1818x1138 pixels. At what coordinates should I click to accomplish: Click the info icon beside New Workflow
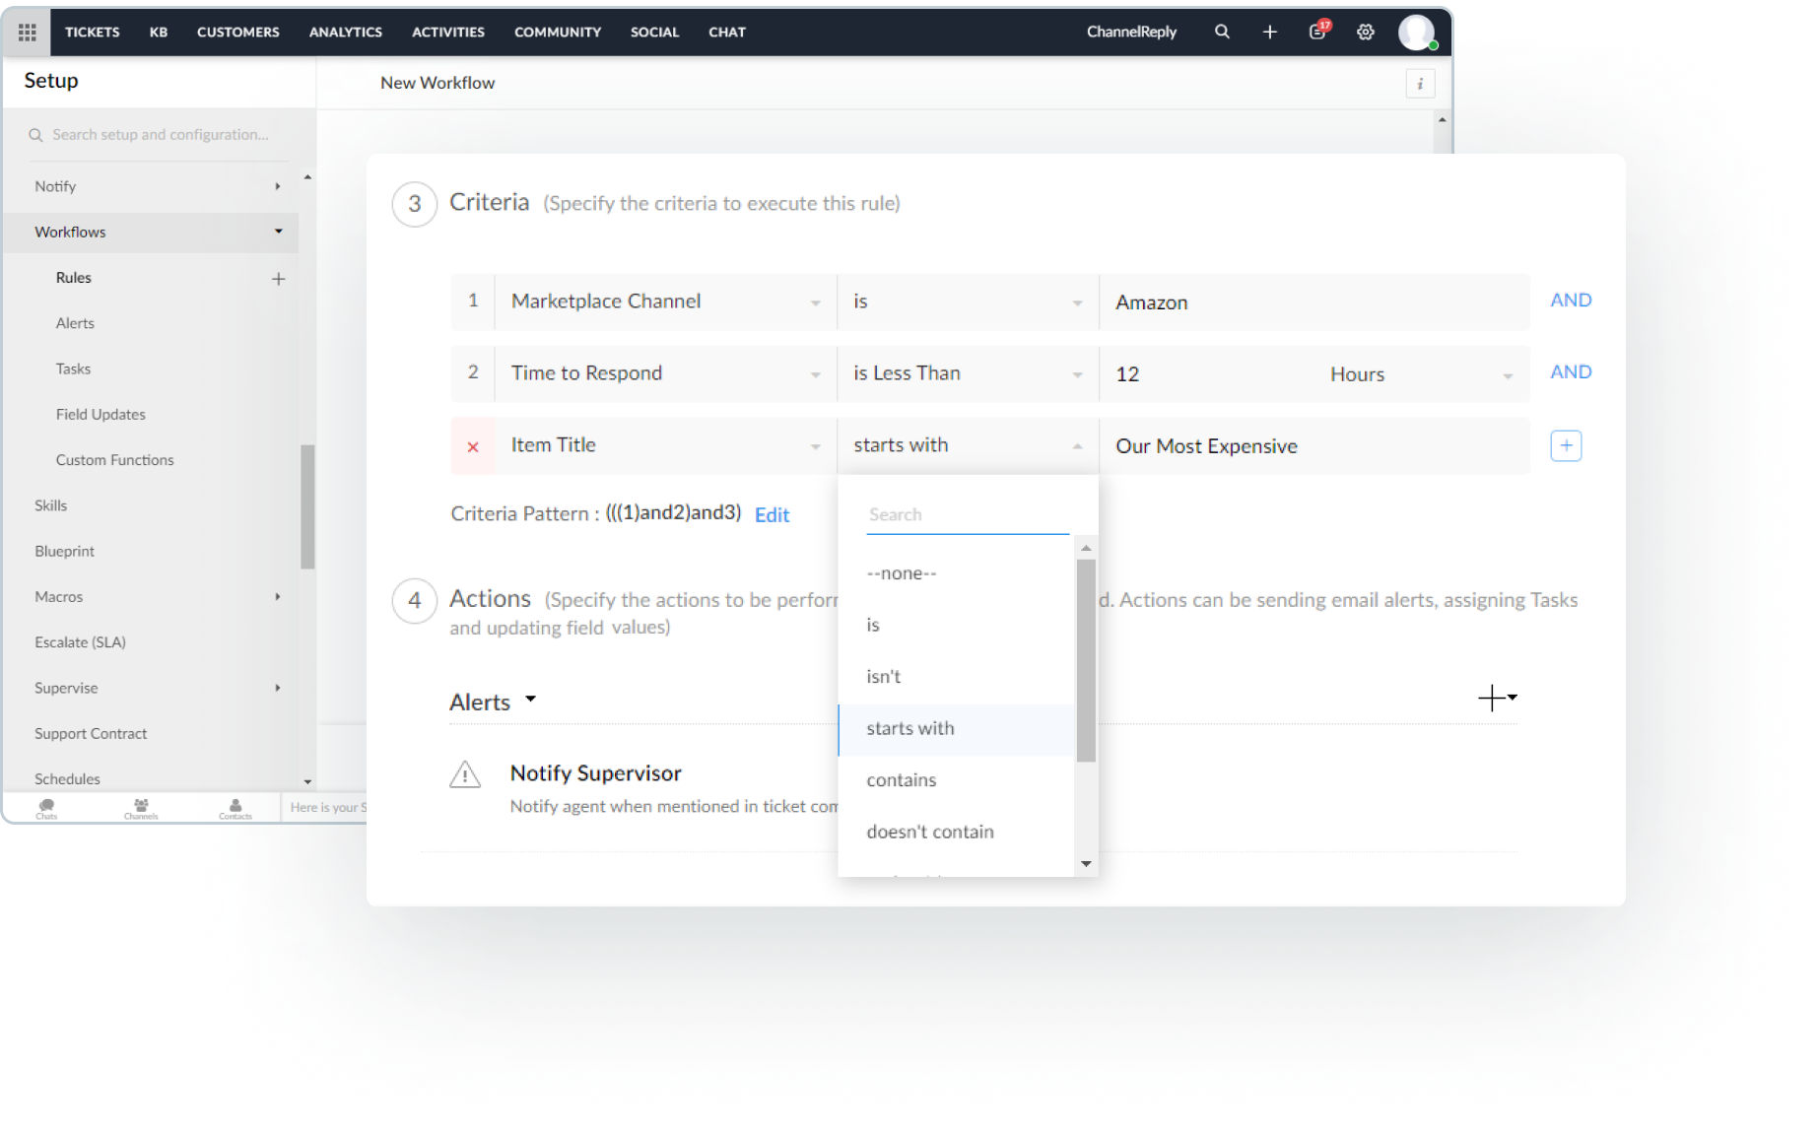tap(1419, 84)
